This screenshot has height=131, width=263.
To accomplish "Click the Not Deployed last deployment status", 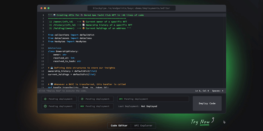I will tap(149, 106).
